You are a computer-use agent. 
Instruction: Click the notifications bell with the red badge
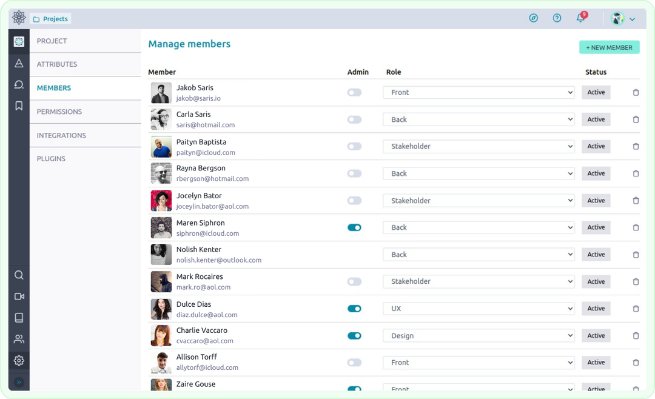pyautogui.click(x=580, y=18)
